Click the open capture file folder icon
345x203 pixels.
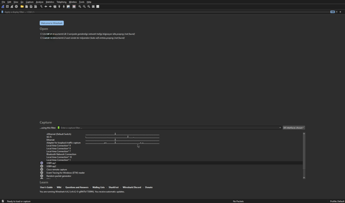[x=22, y=6]
